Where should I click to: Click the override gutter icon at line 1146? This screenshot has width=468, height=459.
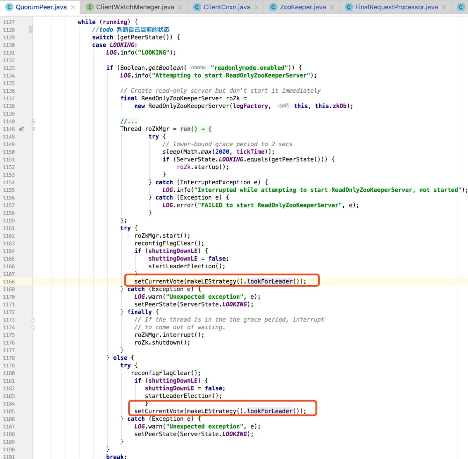[x=21, y=129]
